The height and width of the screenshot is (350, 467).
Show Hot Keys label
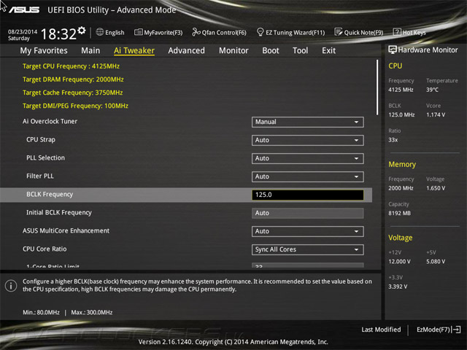[x=414, y=32]
